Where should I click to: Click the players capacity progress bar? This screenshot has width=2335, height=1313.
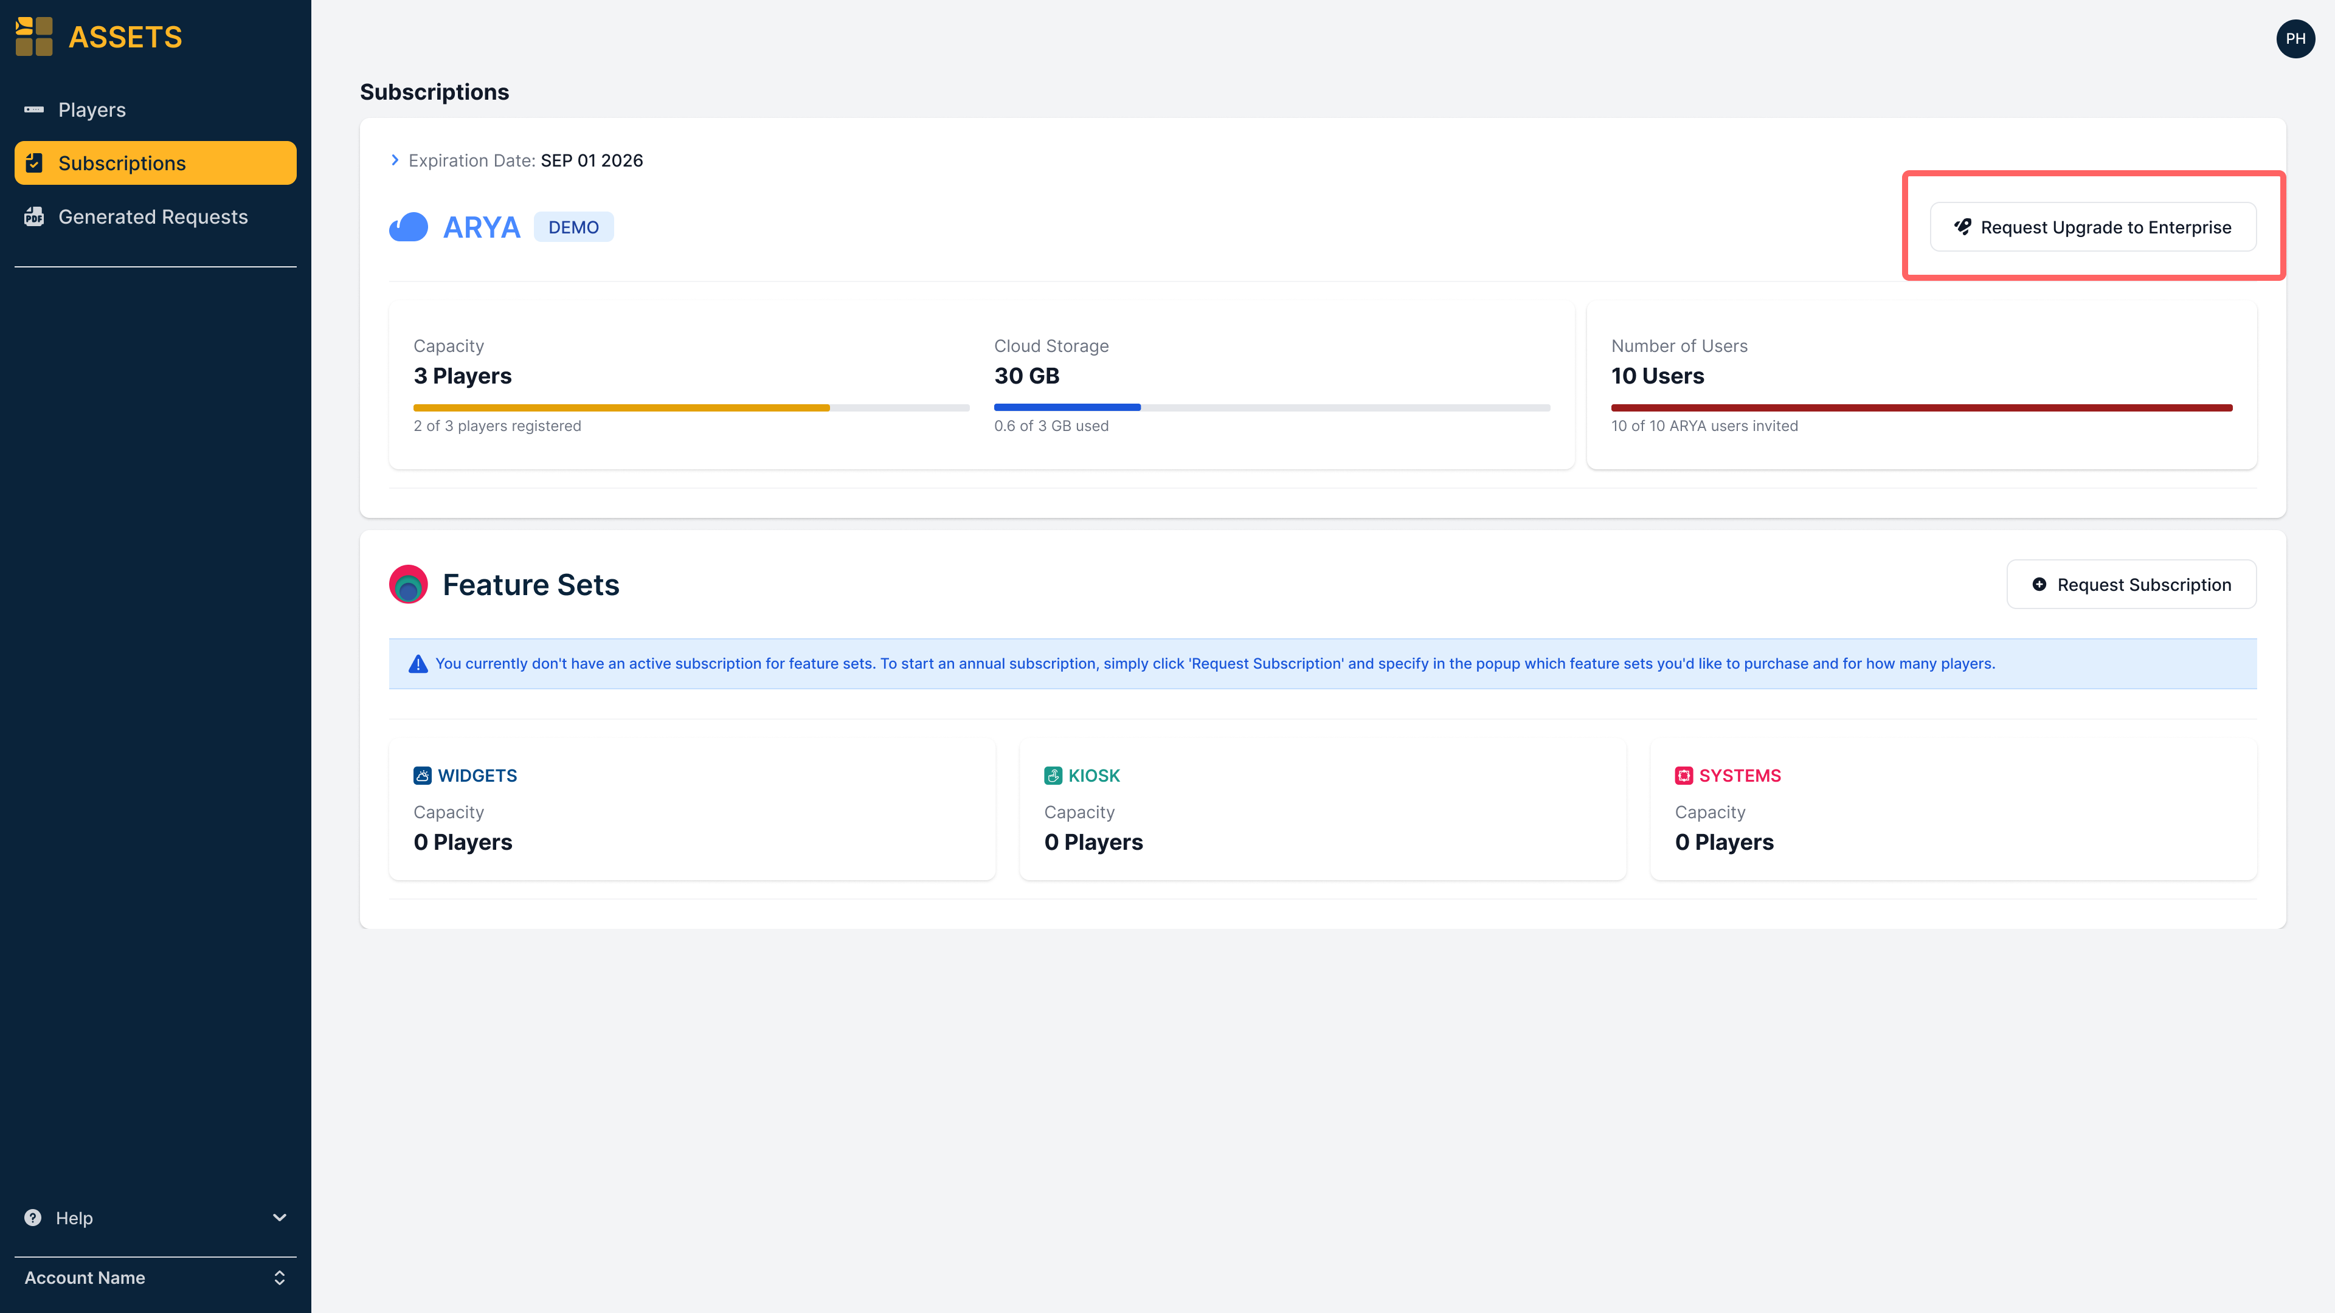pyautogui.click(x=691, y=408)
